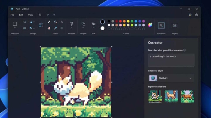Open the Pixel Art style dropdown
Viewport: 211px width, 118px height.
[x=171, y=78]
